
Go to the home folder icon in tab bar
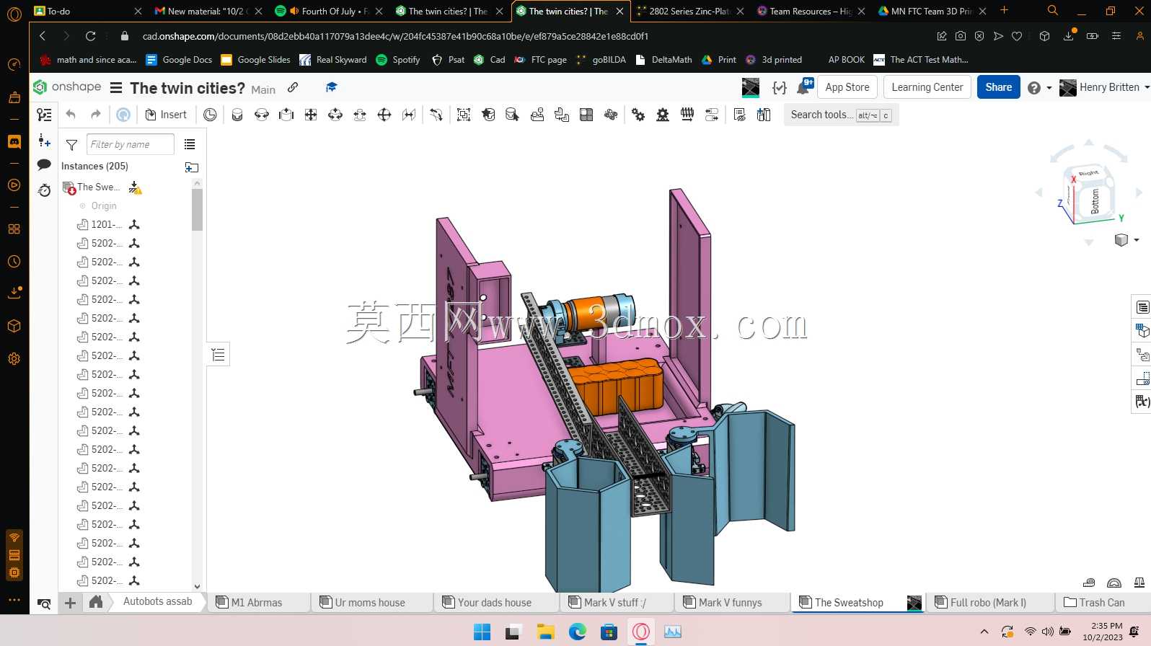pos(96,601)
